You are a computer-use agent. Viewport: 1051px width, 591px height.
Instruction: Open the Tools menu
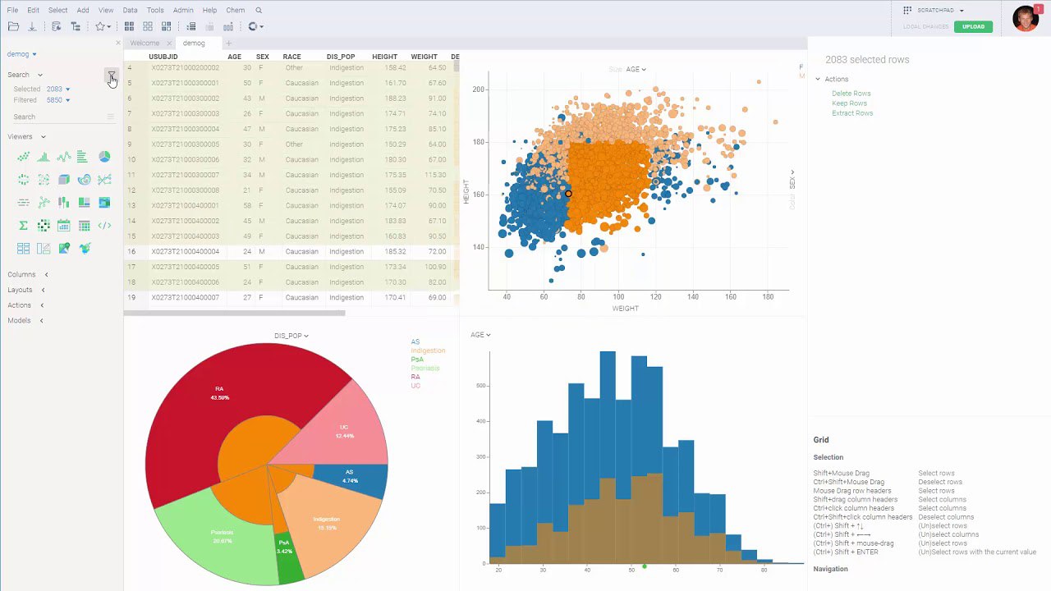[x=155, y=11]
